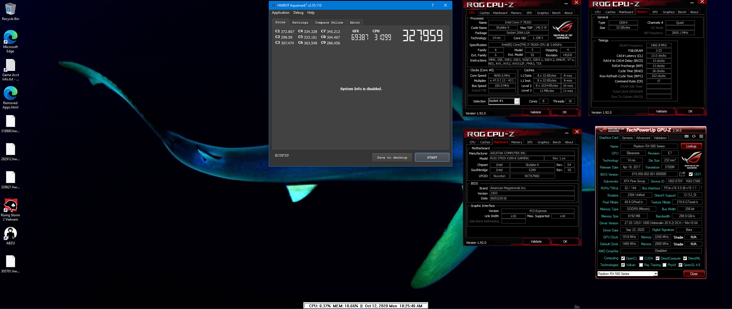The image size is (732, 309).
Task: Open the Help menu in Aquamark
Action: (311, 13)
